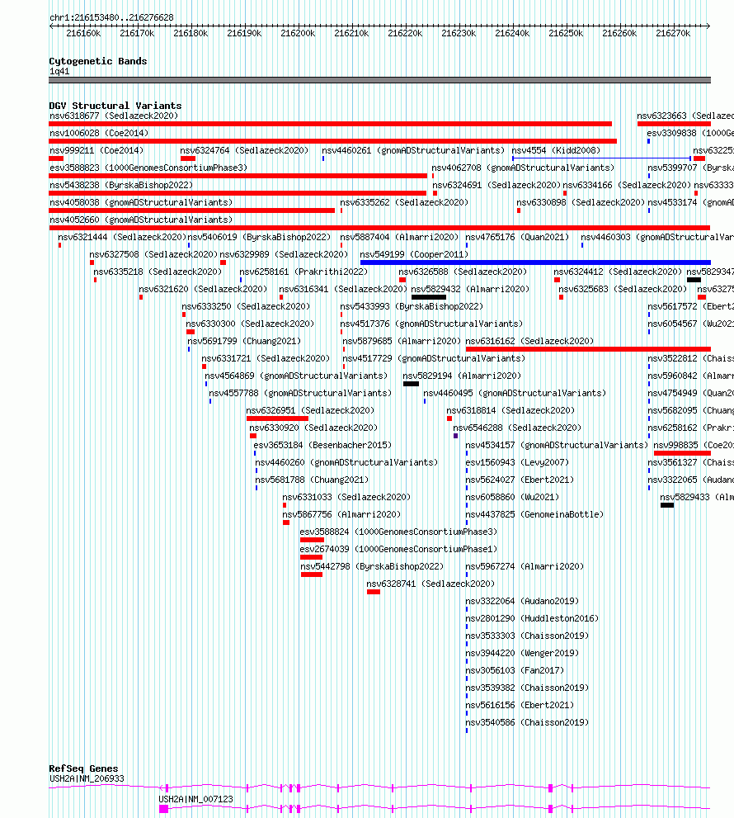
Task: Click the black nsv5829194 variant bar
Action: click(x=411, y=384)
